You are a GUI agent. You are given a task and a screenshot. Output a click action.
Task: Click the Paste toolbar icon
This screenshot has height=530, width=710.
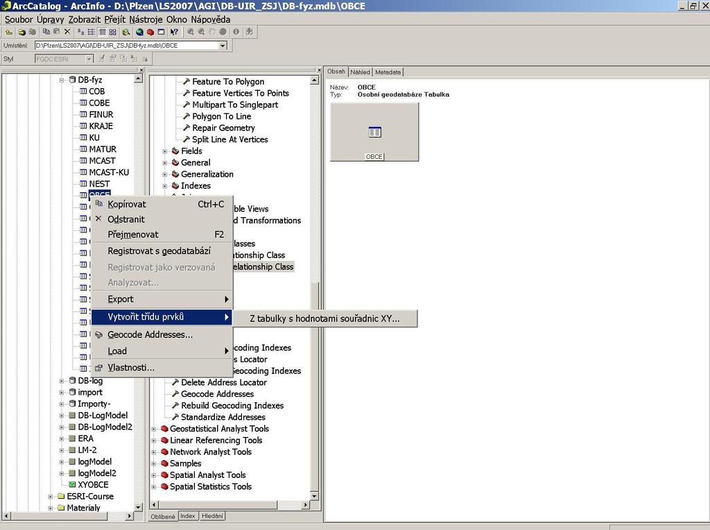pos(57,32)
